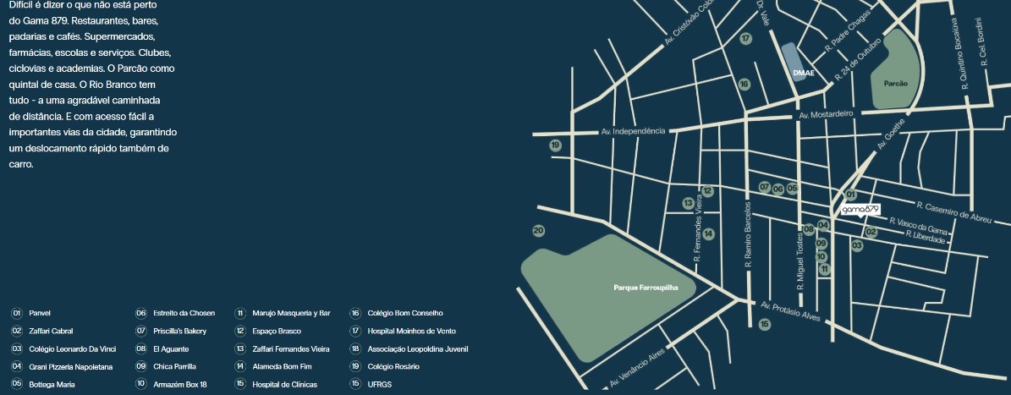This screenshot has height=395, width=1011.
Task: Select Zaffari Cabral legend entry
Action: pos(51,331)
